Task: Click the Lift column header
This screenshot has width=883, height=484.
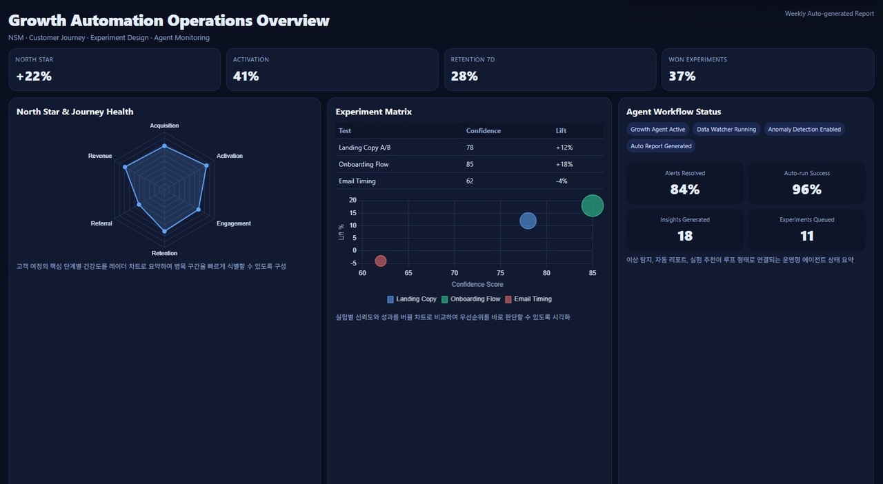Action: click(x=561, y=131)
